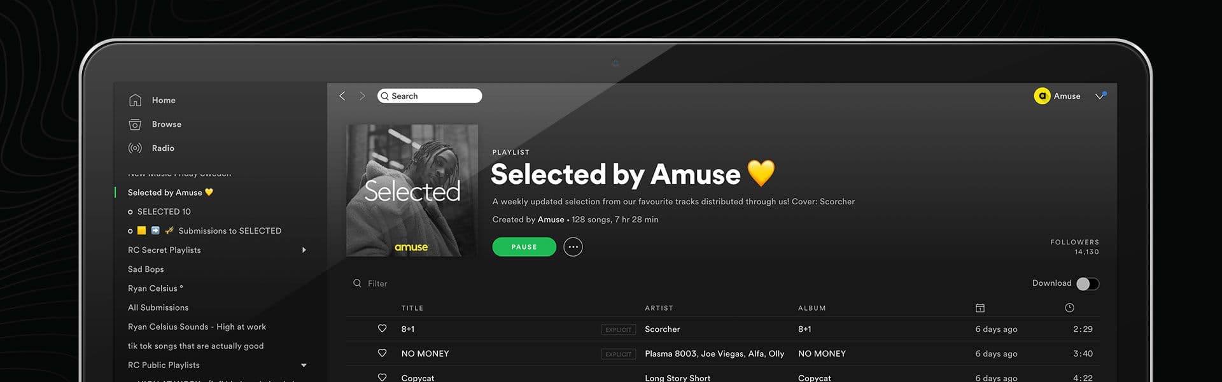This screenshot has height=382, width=1222.
Task: Like the song 8+1 with heart icon
Action: [x=382, y=329]
